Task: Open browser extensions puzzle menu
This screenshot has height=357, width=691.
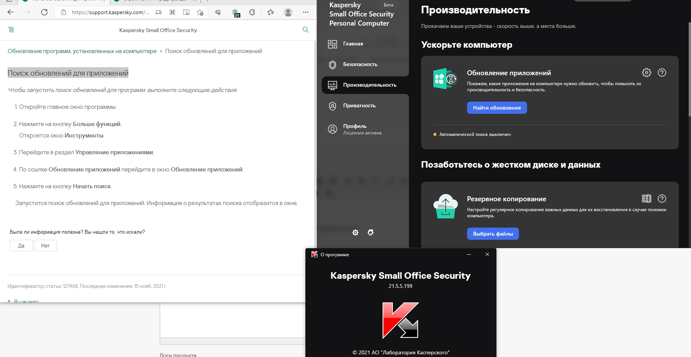Action: pos(252,12)
